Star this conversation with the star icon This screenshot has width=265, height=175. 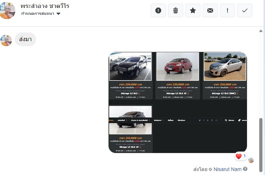coord(193,10)
